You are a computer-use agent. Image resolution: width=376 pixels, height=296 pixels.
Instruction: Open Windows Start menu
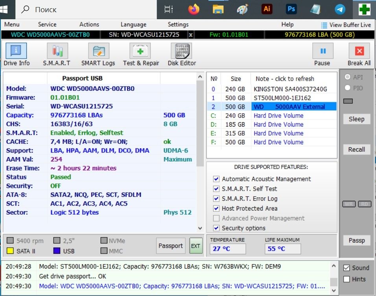click(x=4, y=9)
